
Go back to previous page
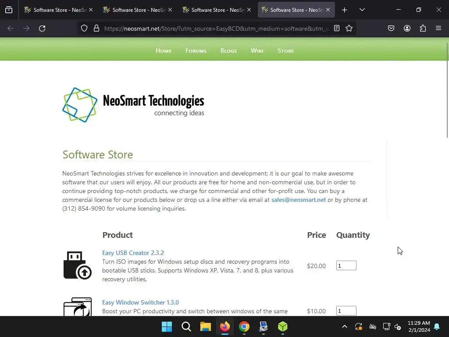point(11,29)
